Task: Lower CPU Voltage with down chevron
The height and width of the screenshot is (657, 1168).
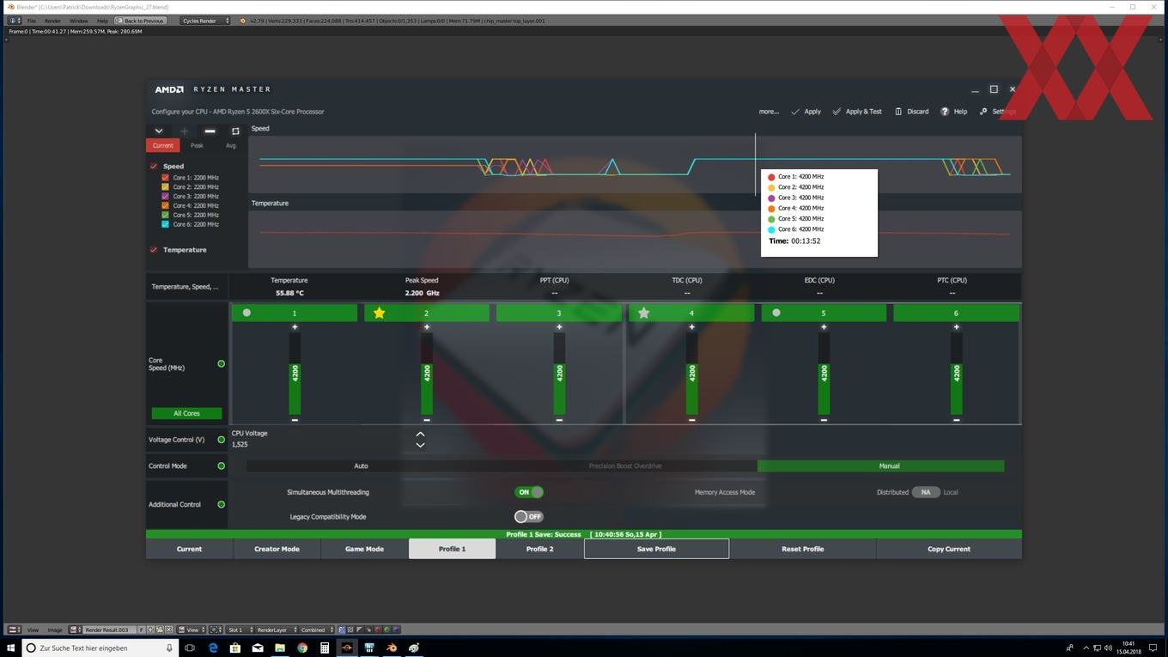Action: point(420,445)
